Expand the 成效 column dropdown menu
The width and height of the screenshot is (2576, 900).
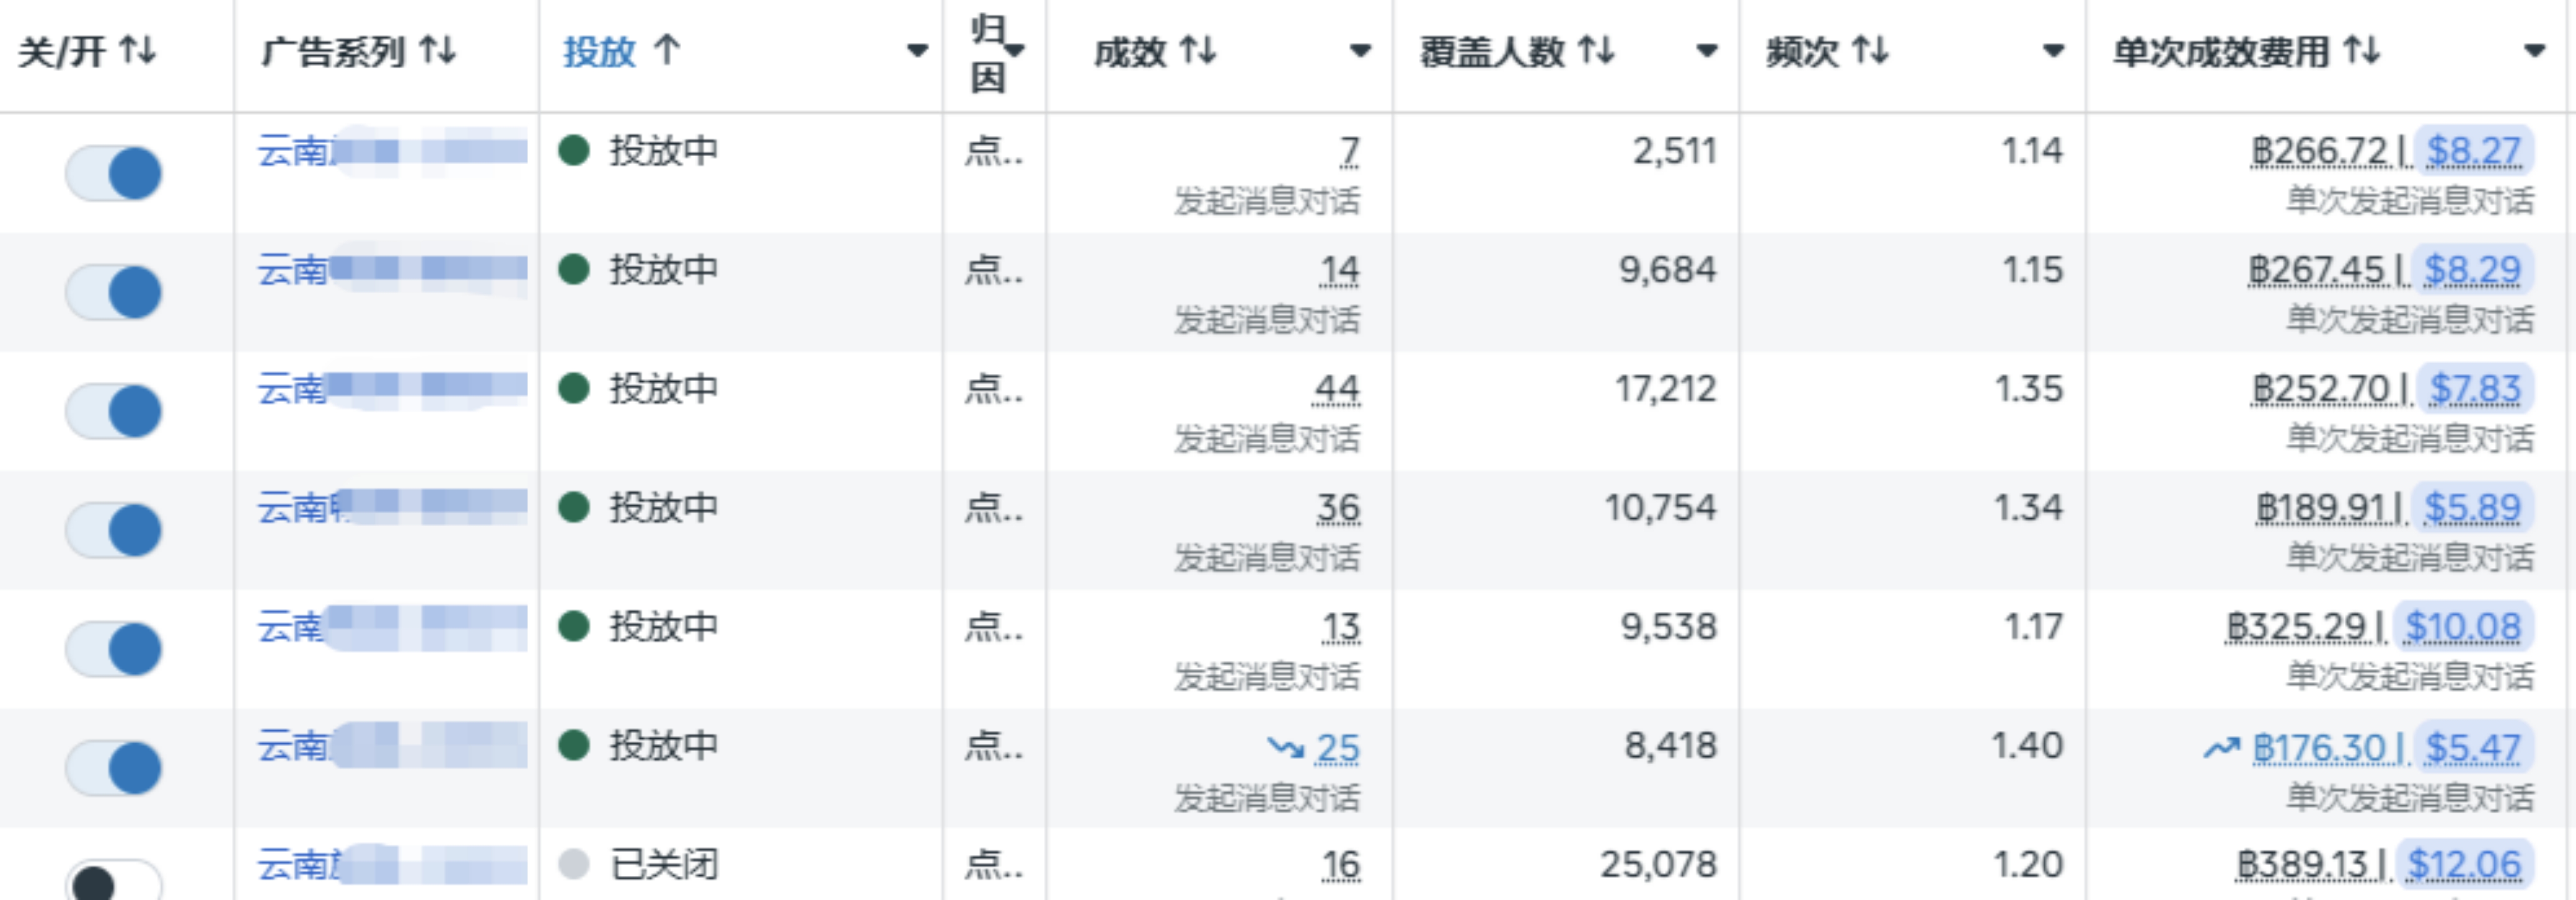coord(1360,51)
